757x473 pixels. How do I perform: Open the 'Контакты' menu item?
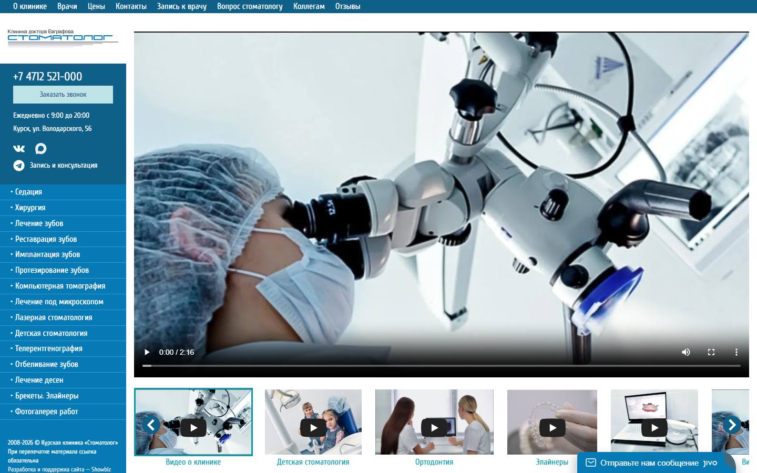click(131, 6)
